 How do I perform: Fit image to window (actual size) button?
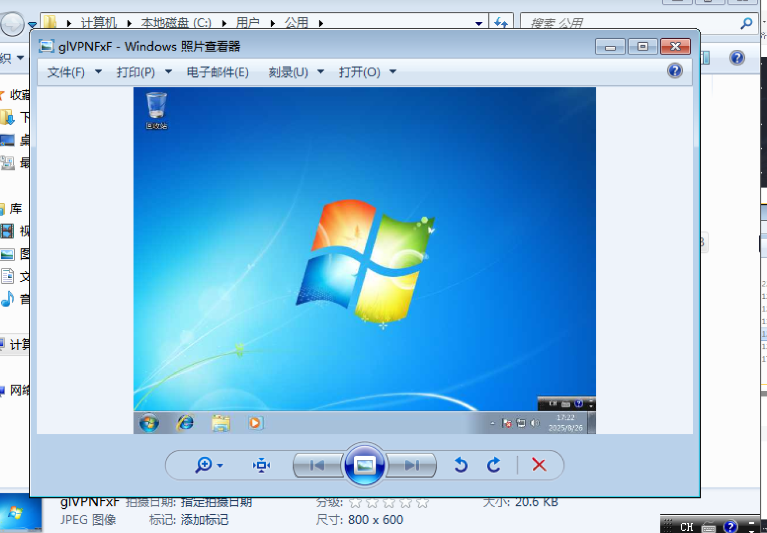click(261, 465)
